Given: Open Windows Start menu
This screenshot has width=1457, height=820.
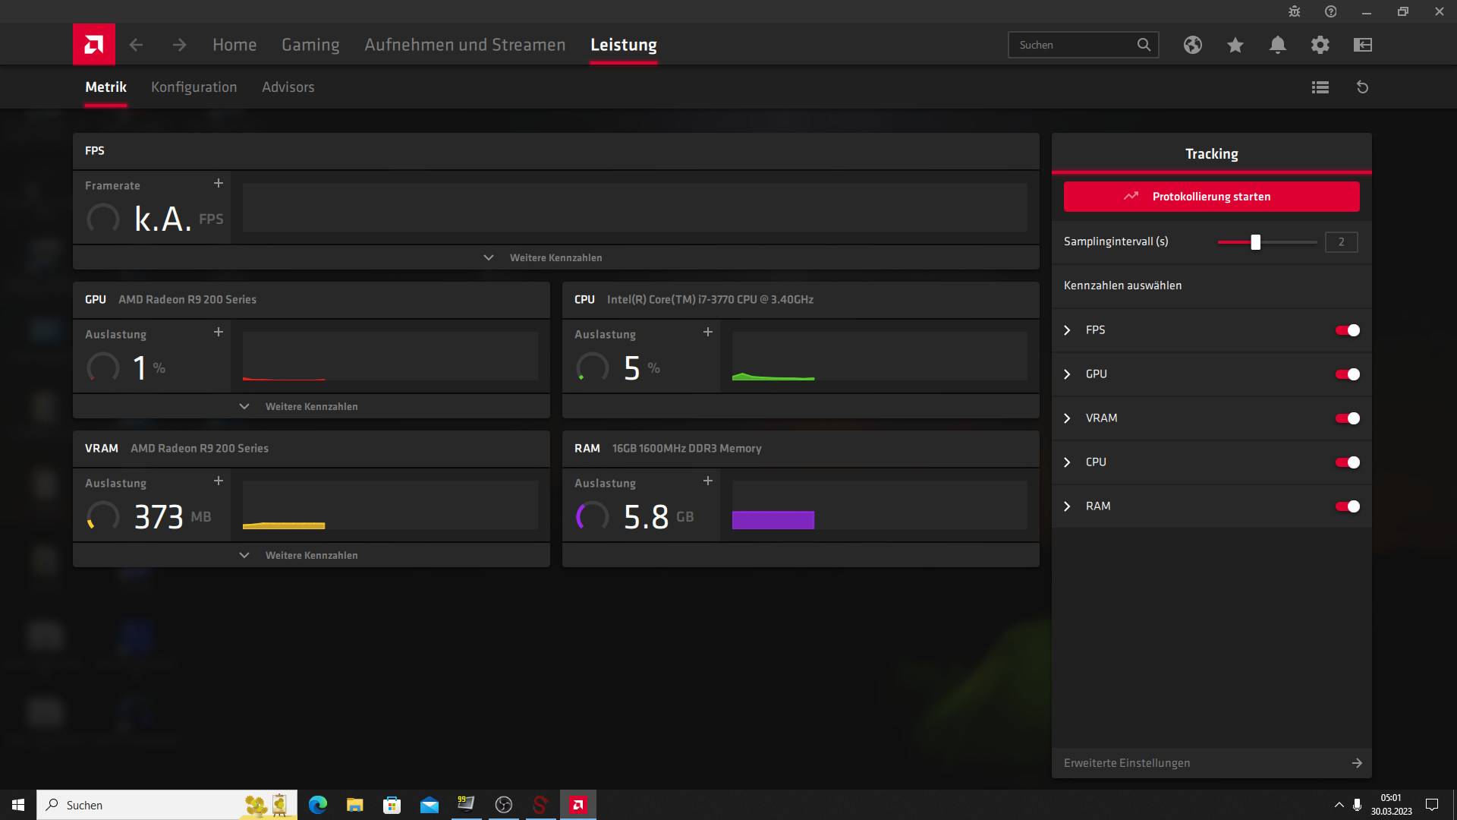Looking at the screenshot, I should (x=18, y=805).
